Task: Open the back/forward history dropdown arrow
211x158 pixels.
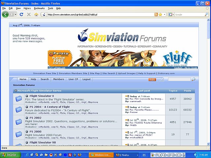Action: (x=14, y=14)
